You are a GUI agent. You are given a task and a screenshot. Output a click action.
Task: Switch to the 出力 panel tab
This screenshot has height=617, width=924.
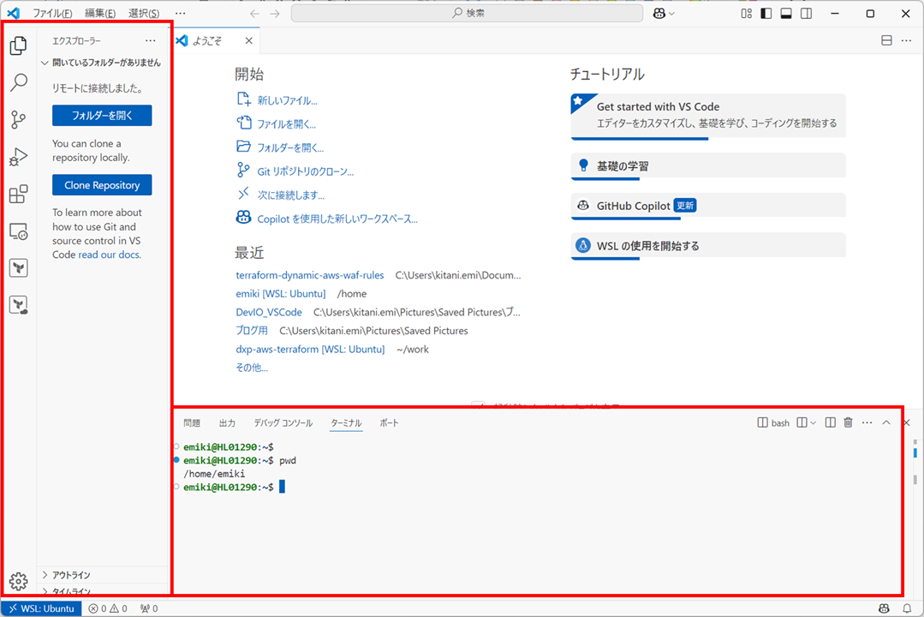[x=227, y=423]
